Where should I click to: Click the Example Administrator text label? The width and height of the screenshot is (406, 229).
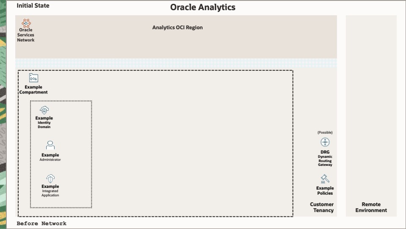pos(50,157)
